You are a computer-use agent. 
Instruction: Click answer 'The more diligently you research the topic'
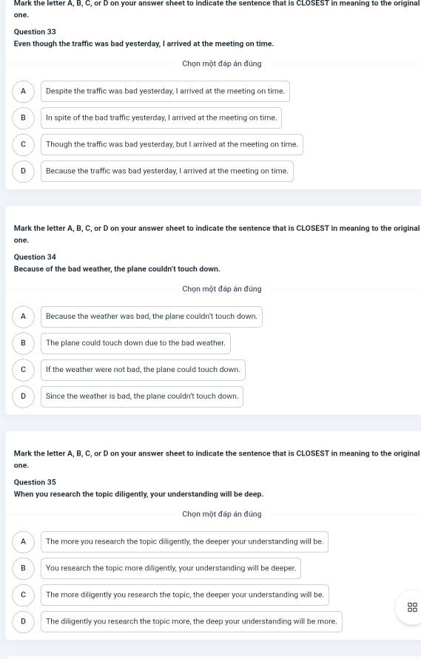[x=185, y=595]
